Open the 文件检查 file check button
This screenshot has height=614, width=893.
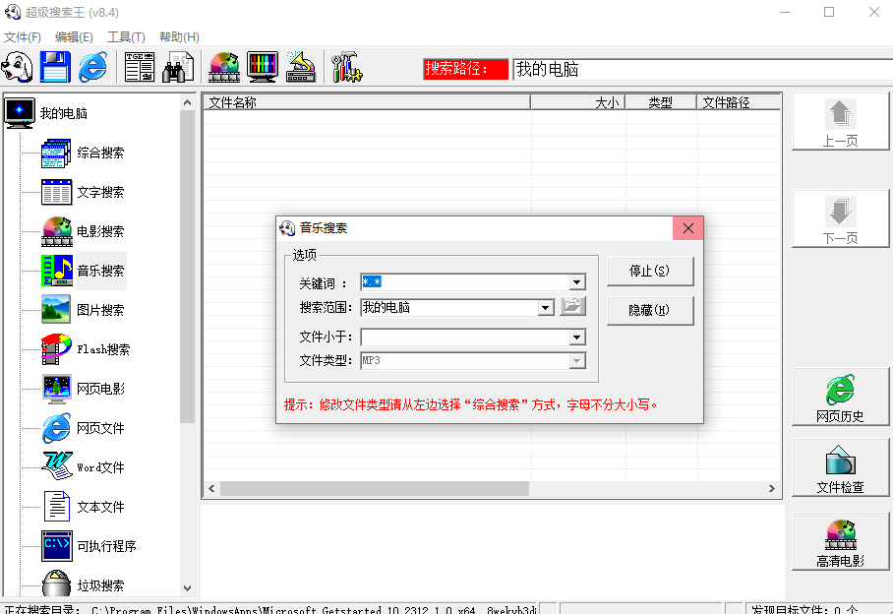coord(840,468)
